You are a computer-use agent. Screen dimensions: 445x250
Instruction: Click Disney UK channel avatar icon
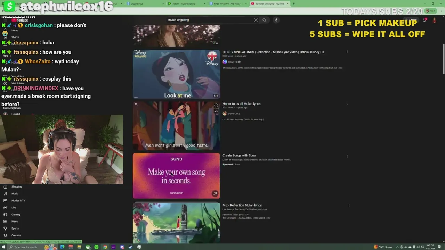225,62
